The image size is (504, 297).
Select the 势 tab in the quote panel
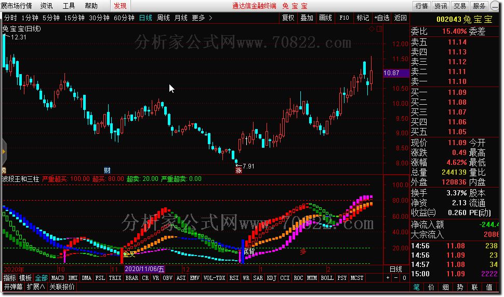click(x=460, y=287)
